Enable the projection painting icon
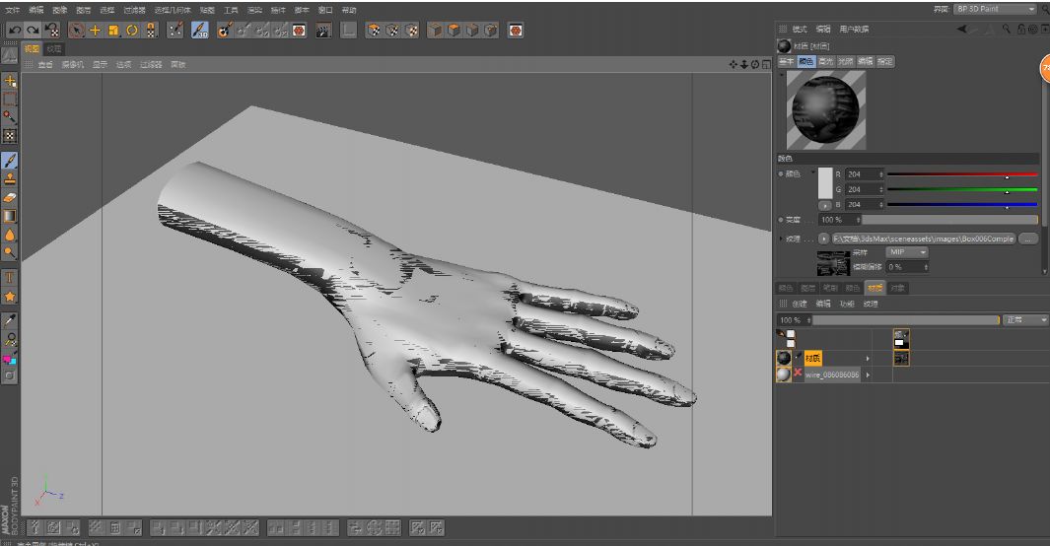This screenshot has height=546, width=1050. click(225, 31)
